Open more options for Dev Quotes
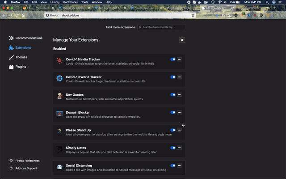 (180, 94)
